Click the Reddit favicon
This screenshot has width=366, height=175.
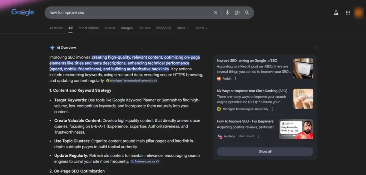[219, 79]
